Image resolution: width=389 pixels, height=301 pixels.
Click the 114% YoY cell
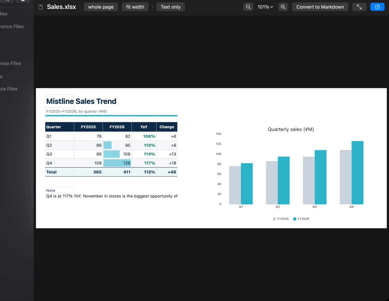tap(144, 154)
